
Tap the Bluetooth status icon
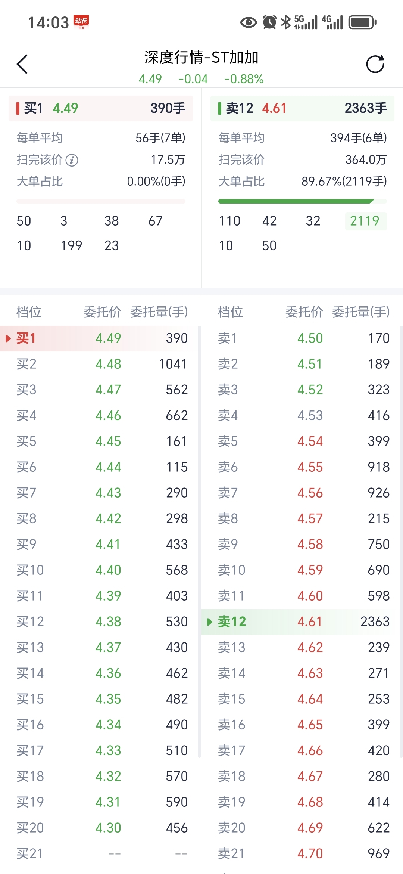[286, 22]
